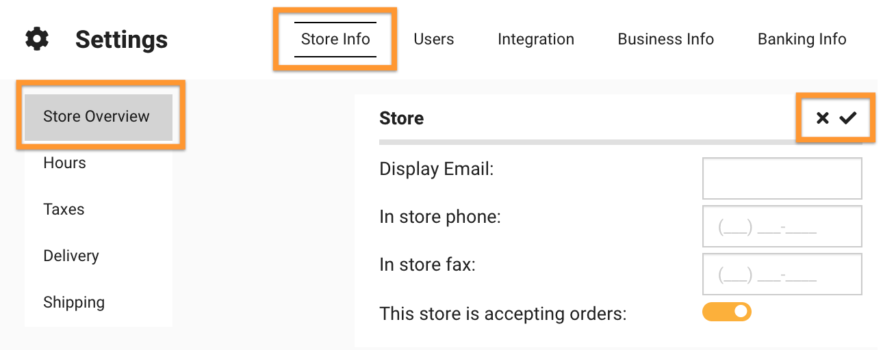Click into the In store phone field

click(782, 226)
